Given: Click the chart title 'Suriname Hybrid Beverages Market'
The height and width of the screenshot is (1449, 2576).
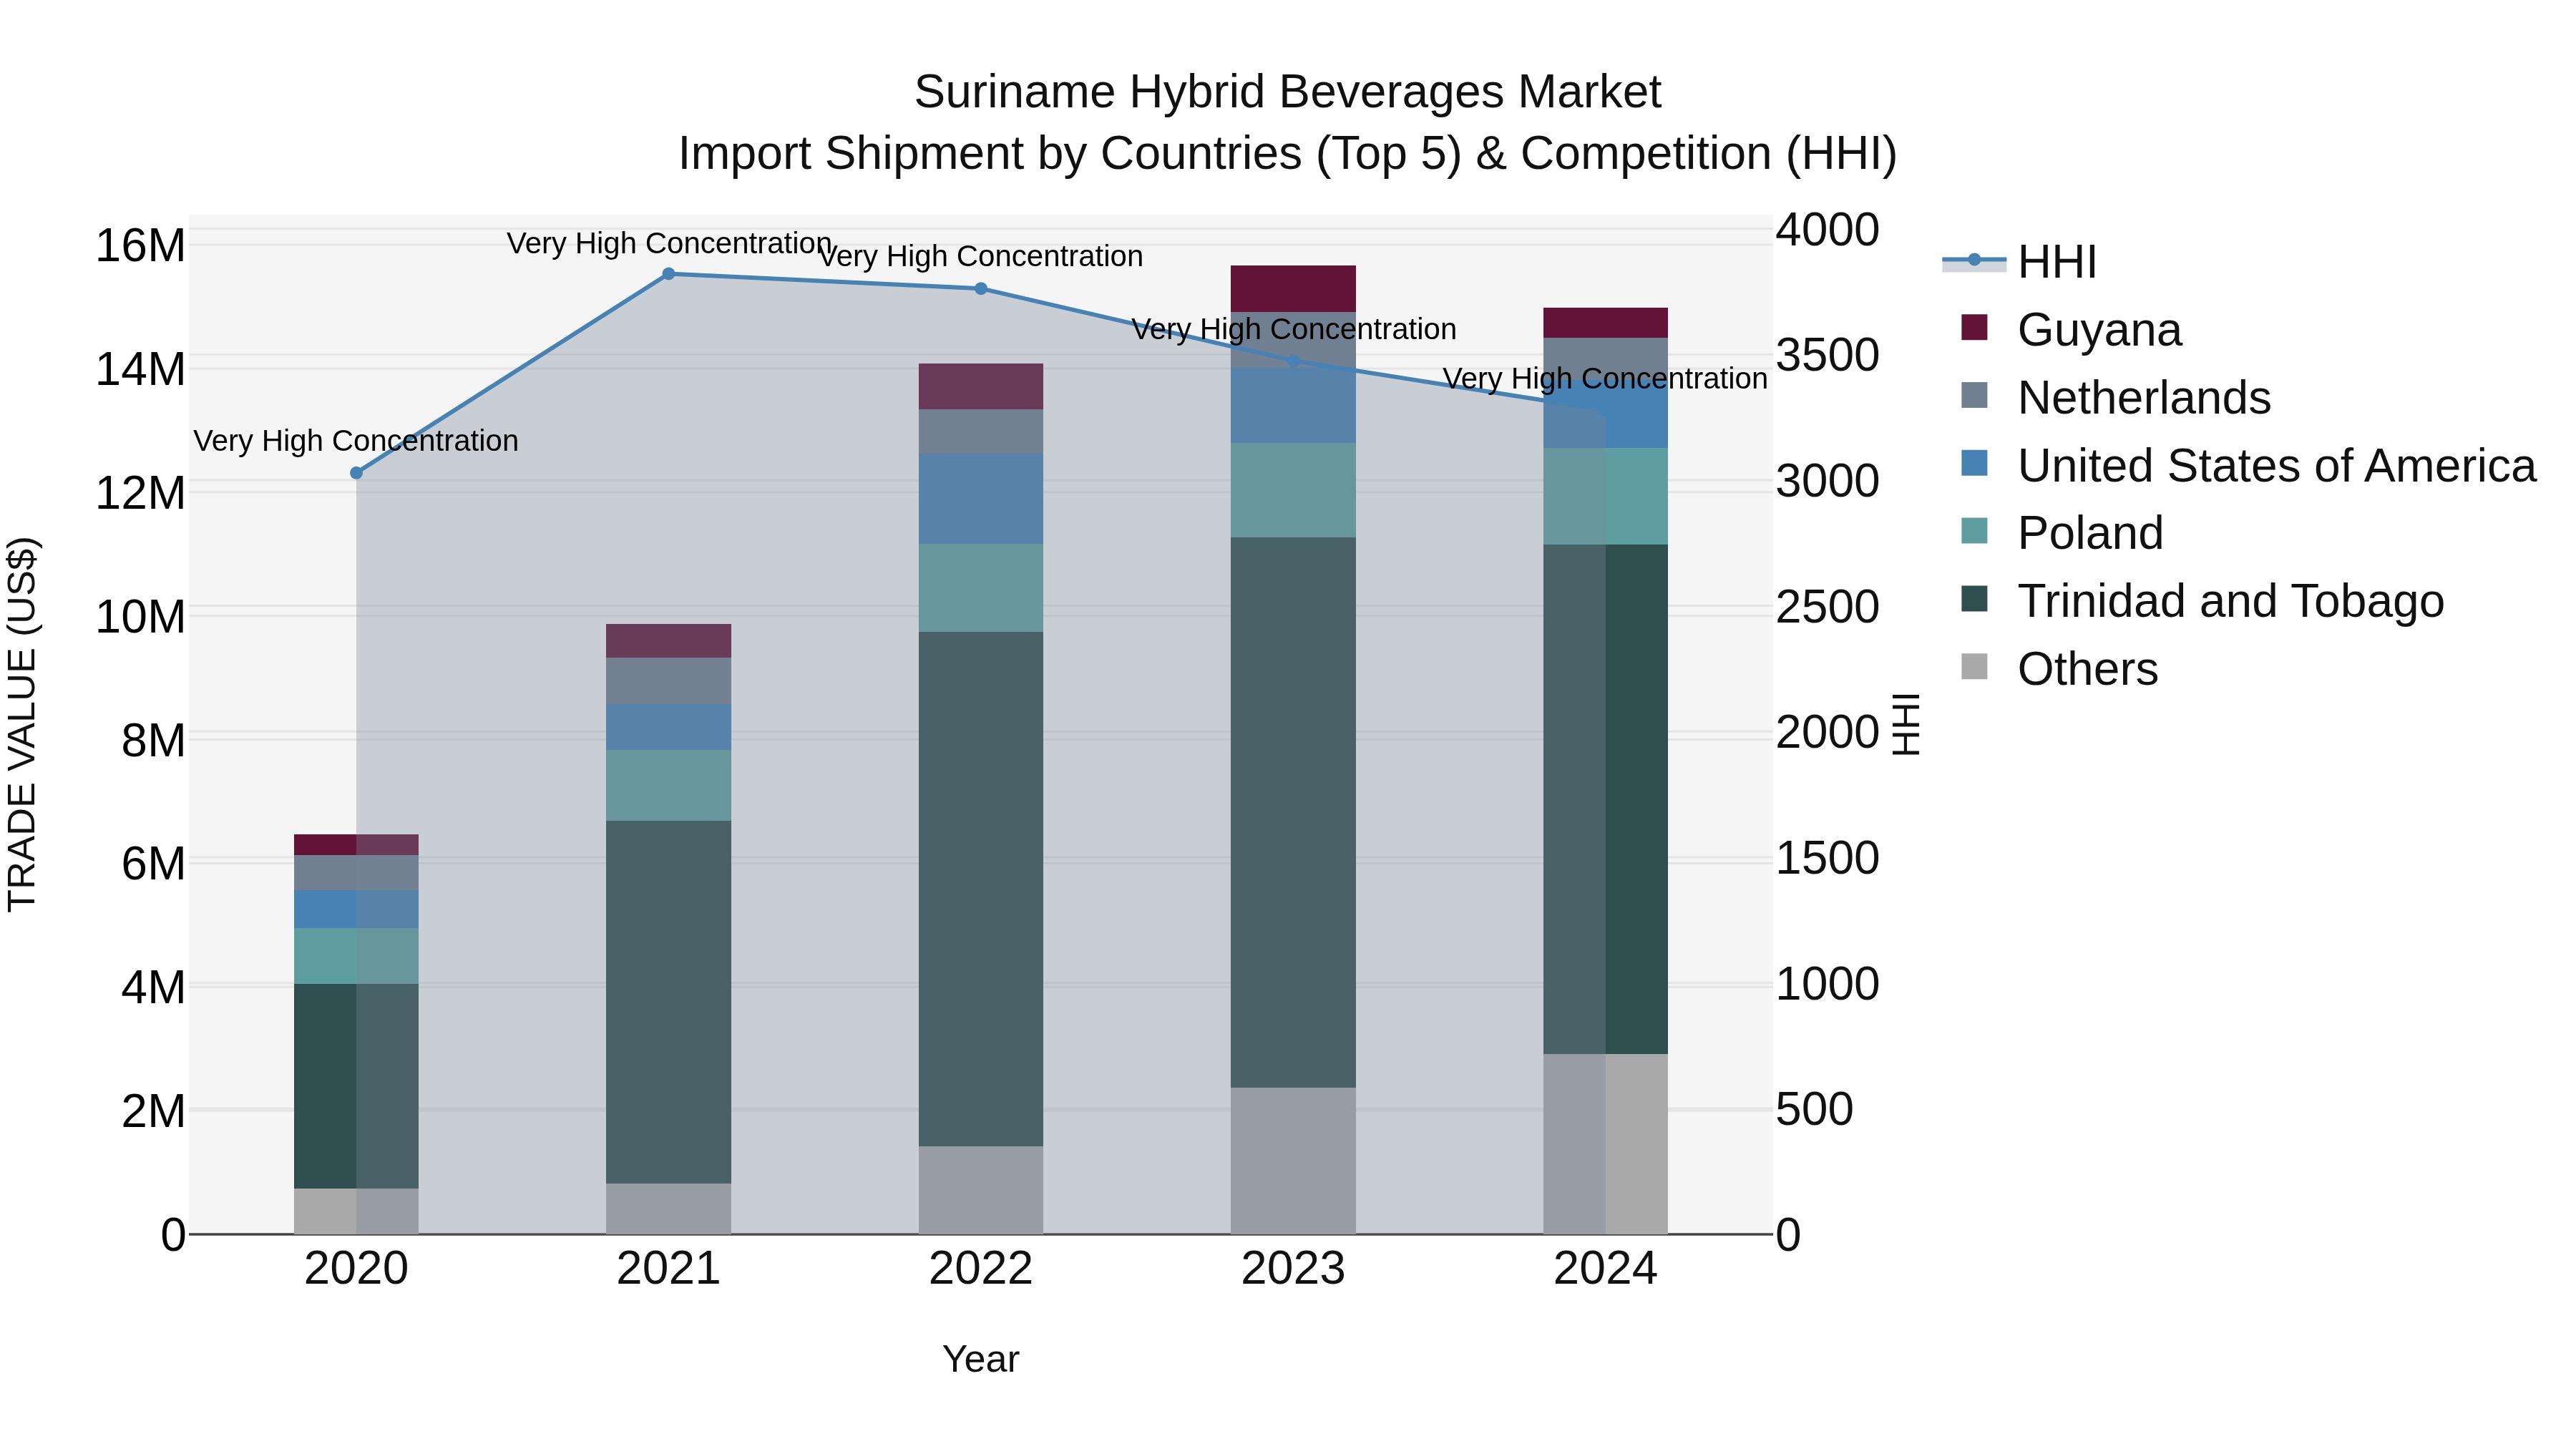Looking at the screenshot, I should (1288, 92).
